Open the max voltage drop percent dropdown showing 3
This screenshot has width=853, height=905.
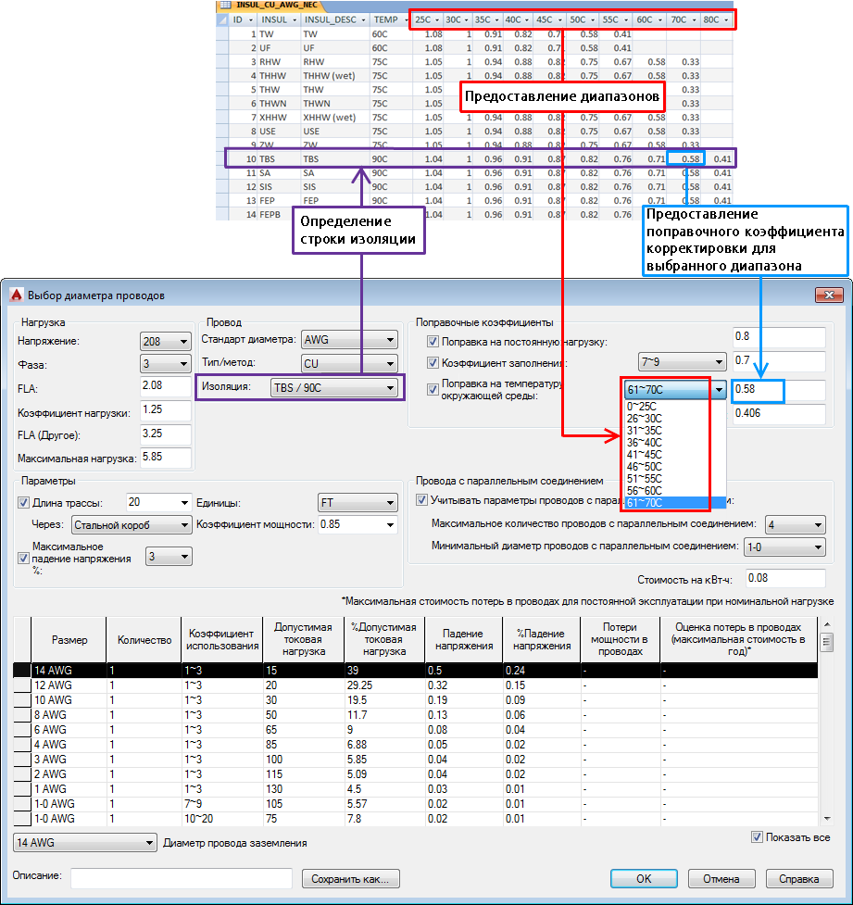coord(169,557)
